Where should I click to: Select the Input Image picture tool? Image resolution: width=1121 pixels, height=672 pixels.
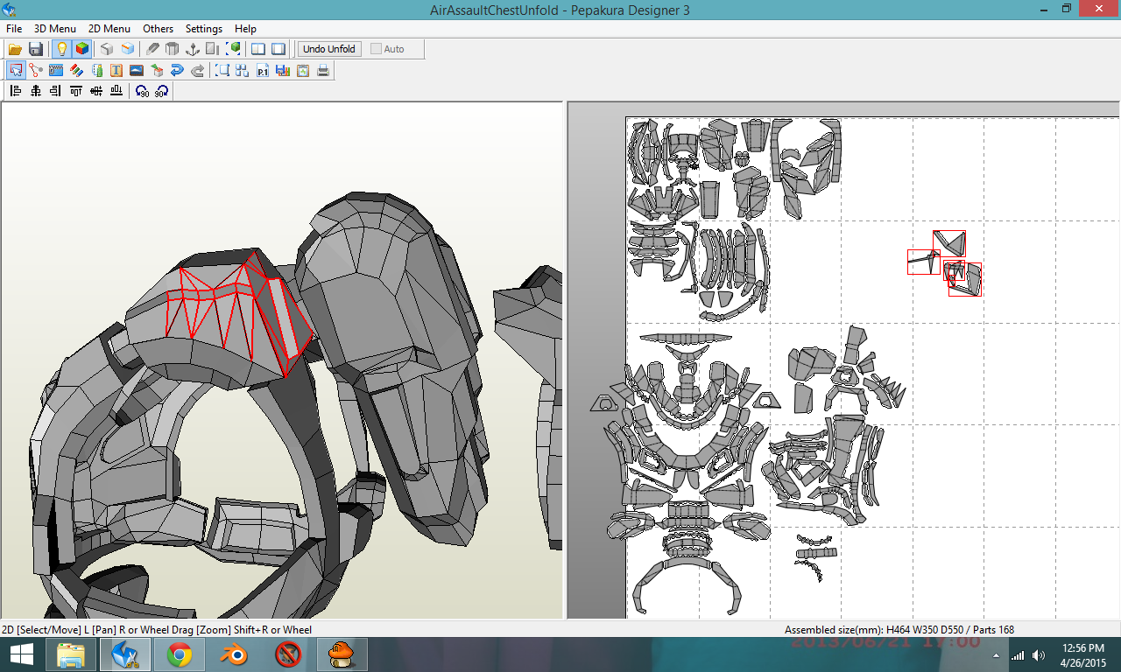(x=137, y=70)
